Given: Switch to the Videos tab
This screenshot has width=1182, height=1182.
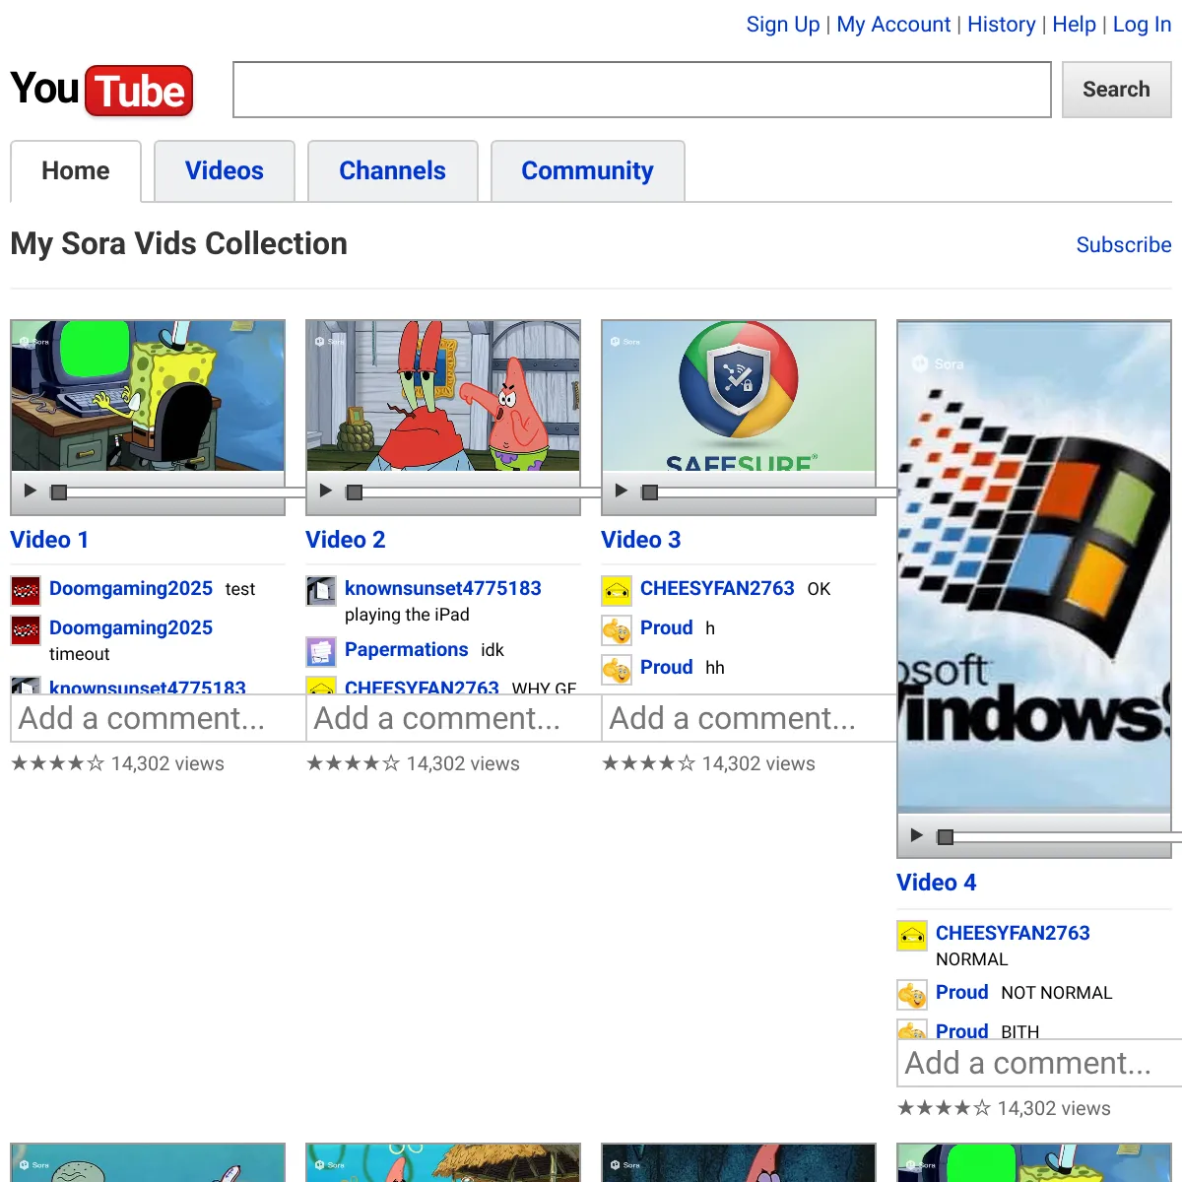Looking at the screenshot, I should click(x=224, y=170).
